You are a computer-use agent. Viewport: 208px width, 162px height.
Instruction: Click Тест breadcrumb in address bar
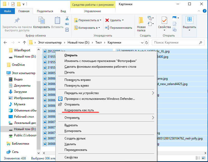pos(99,43)
